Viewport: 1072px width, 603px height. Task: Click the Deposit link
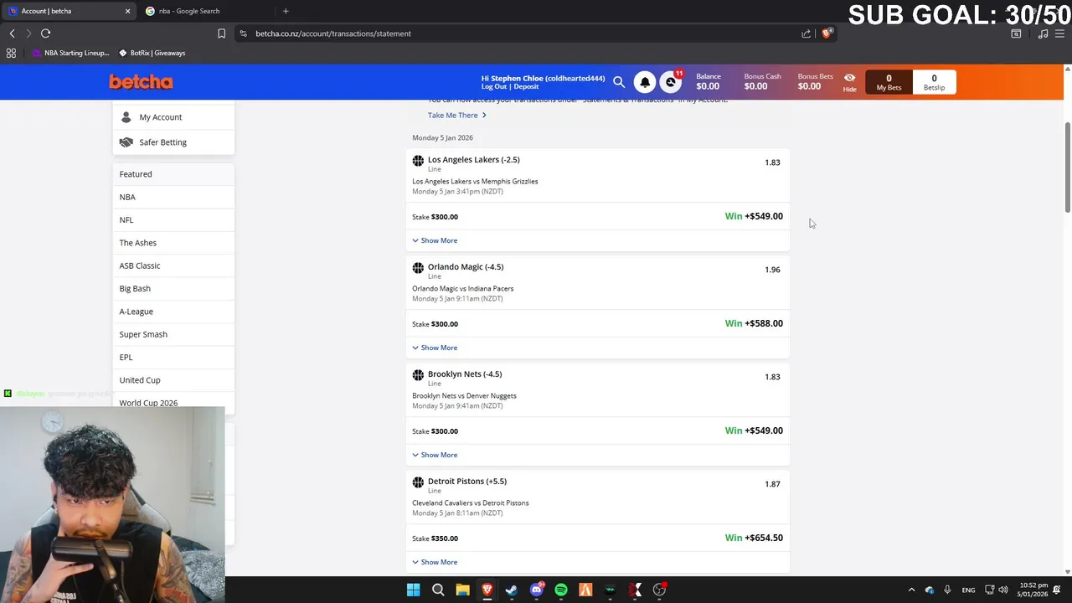tap(526, 87)
